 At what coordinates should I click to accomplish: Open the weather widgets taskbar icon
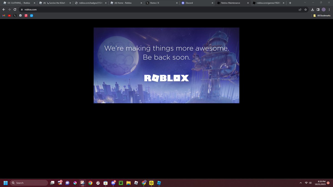60,183
